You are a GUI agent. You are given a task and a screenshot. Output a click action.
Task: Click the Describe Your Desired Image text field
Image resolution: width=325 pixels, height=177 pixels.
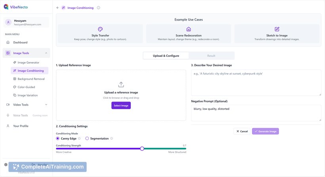click(x=256, y=83)
